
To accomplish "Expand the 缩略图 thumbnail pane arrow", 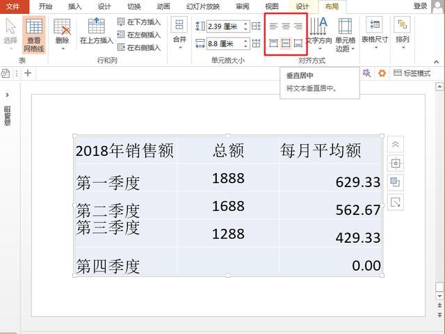I will point(8,95).
